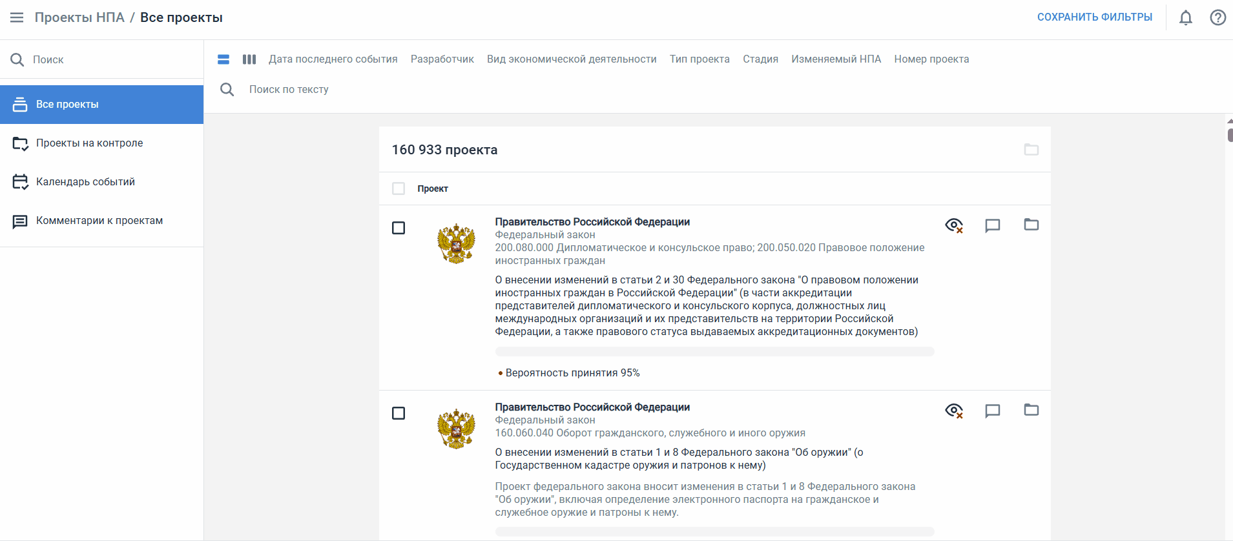Open the help question mark icon
The image size is (1233, 541).
coord(1217,17)
